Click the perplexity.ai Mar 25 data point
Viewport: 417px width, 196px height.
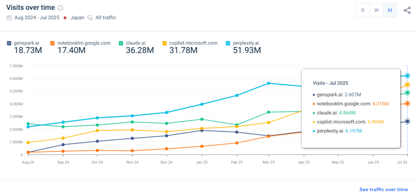[x=269, y=83]
